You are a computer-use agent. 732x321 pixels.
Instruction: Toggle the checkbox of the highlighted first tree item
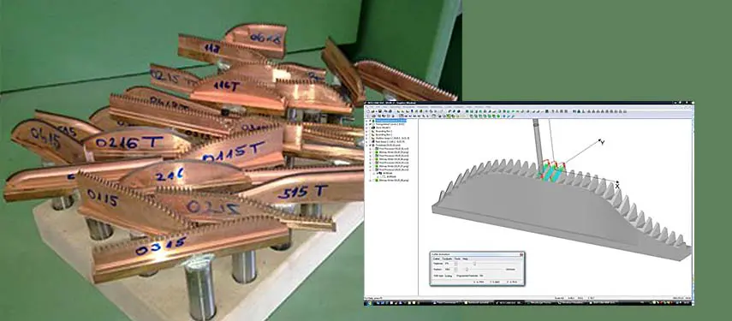pyautogui.click(x=370, y=121)
